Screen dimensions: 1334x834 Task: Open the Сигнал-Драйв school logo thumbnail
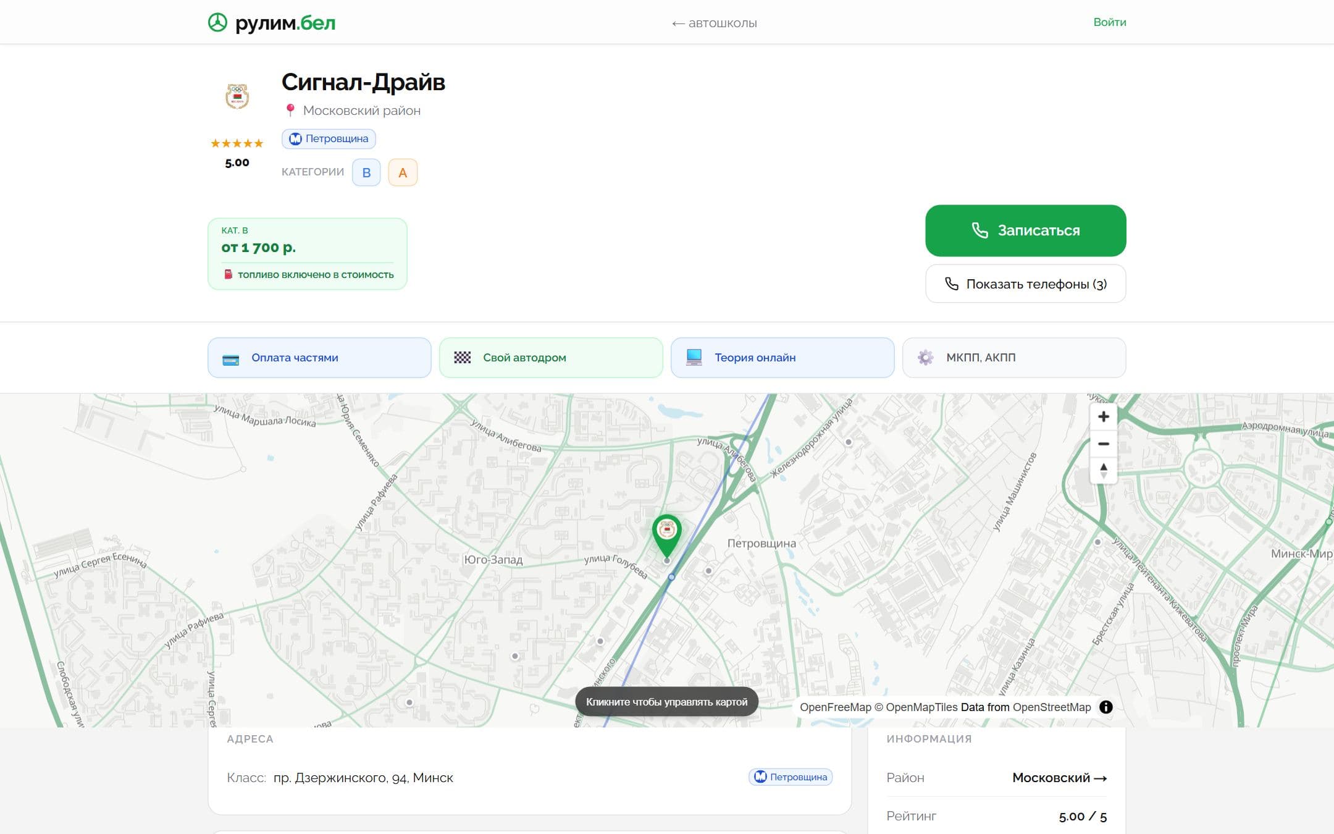click(x=237, y=96)
